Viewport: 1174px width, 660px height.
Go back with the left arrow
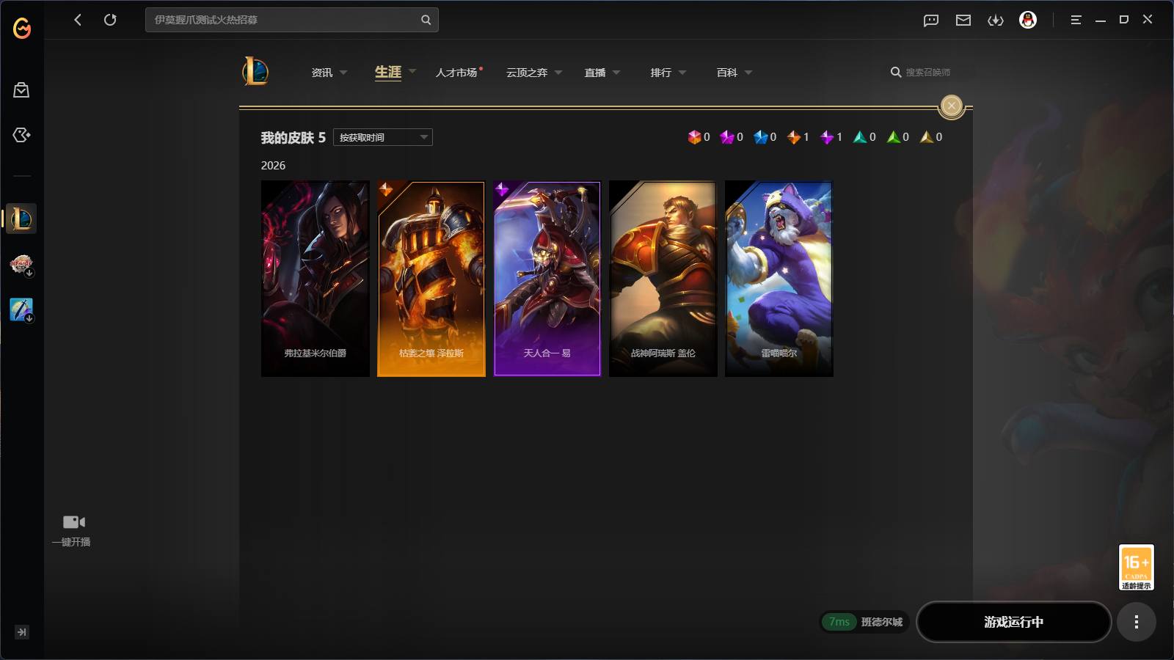click(x=78, y=20)
